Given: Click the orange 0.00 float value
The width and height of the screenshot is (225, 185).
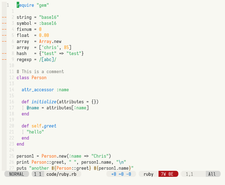Looking at the screenshot, I should 44,36.
